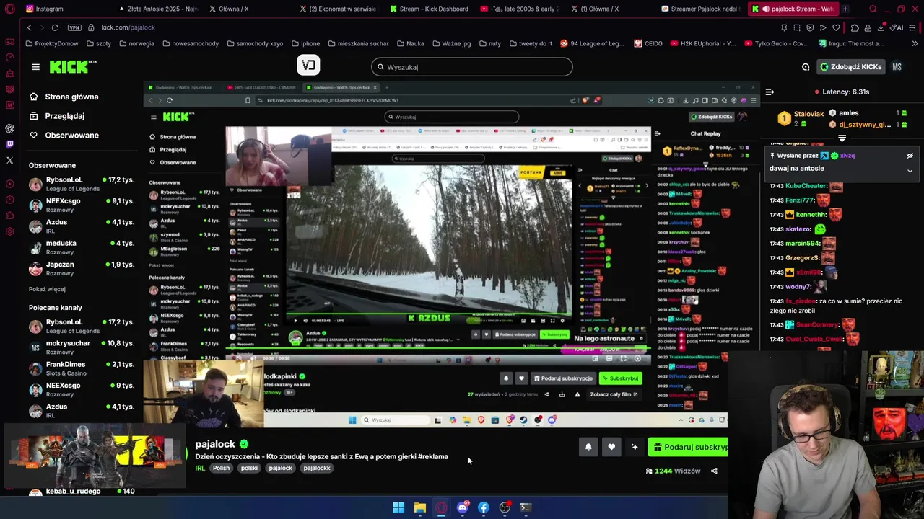Open Twitch from the Opera sidebar
924x519 pixels.
(x=9, y=144)
